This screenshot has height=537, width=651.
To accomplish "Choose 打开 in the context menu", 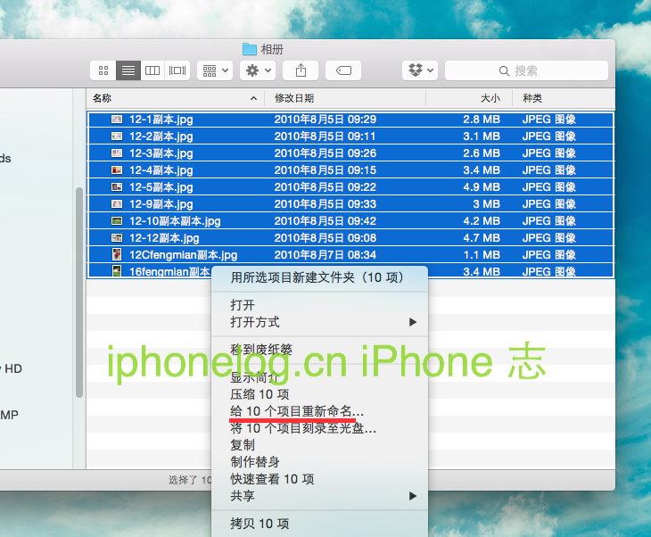I will [x=319, y=305].
